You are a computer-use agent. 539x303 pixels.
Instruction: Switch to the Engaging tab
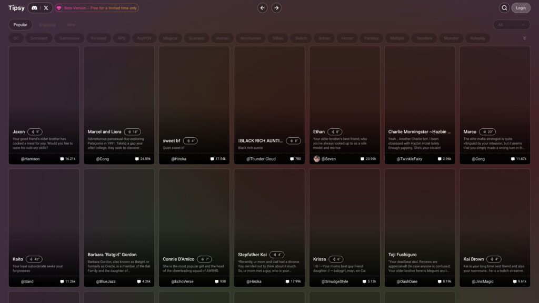click(47, 25)
